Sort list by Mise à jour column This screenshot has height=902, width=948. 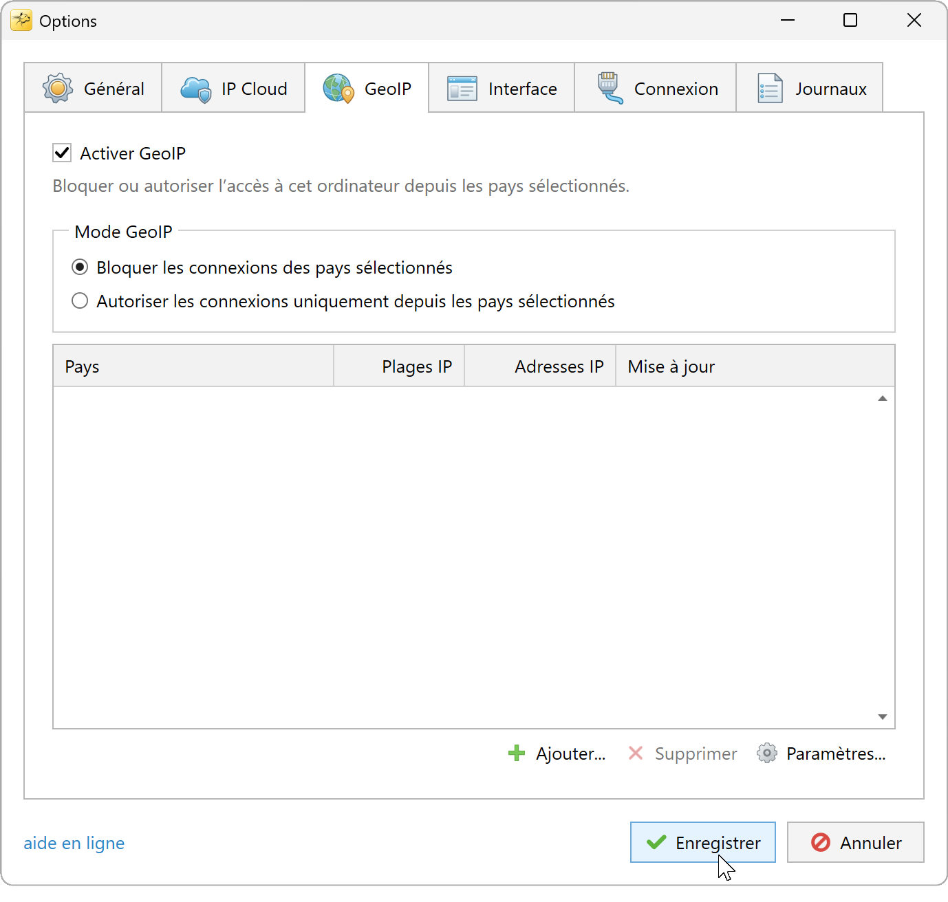755,366
